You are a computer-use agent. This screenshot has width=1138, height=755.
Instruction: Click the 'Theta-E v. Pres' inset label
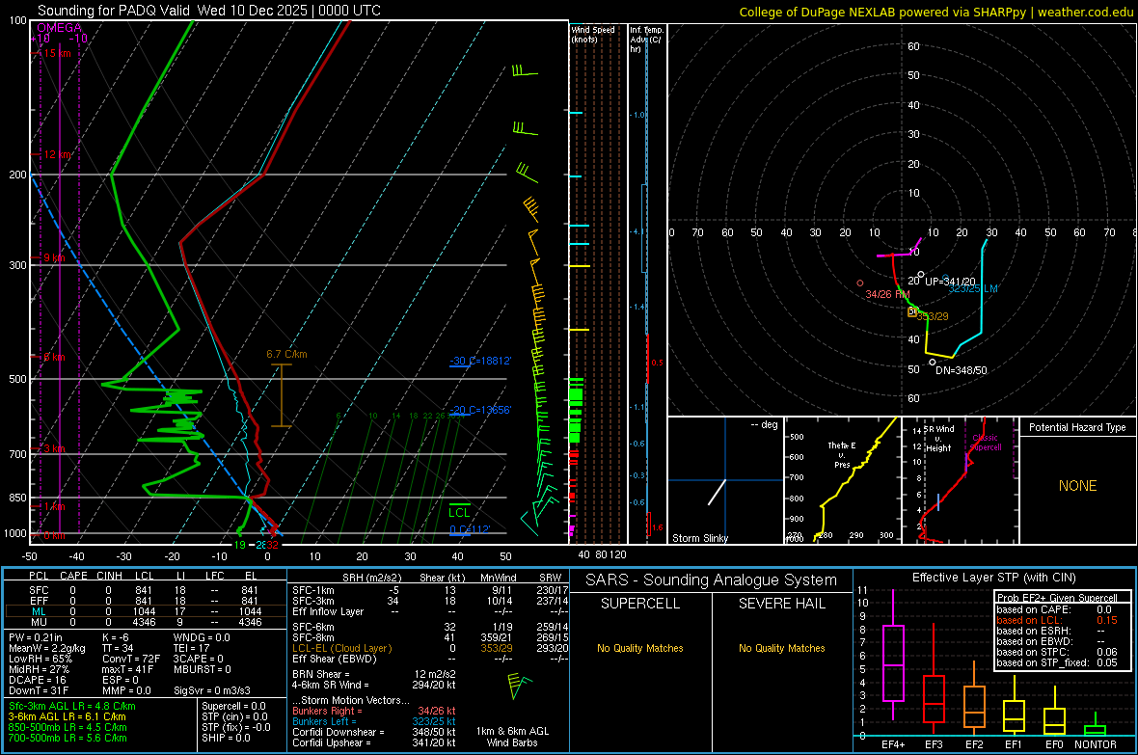tap(842, 454)
